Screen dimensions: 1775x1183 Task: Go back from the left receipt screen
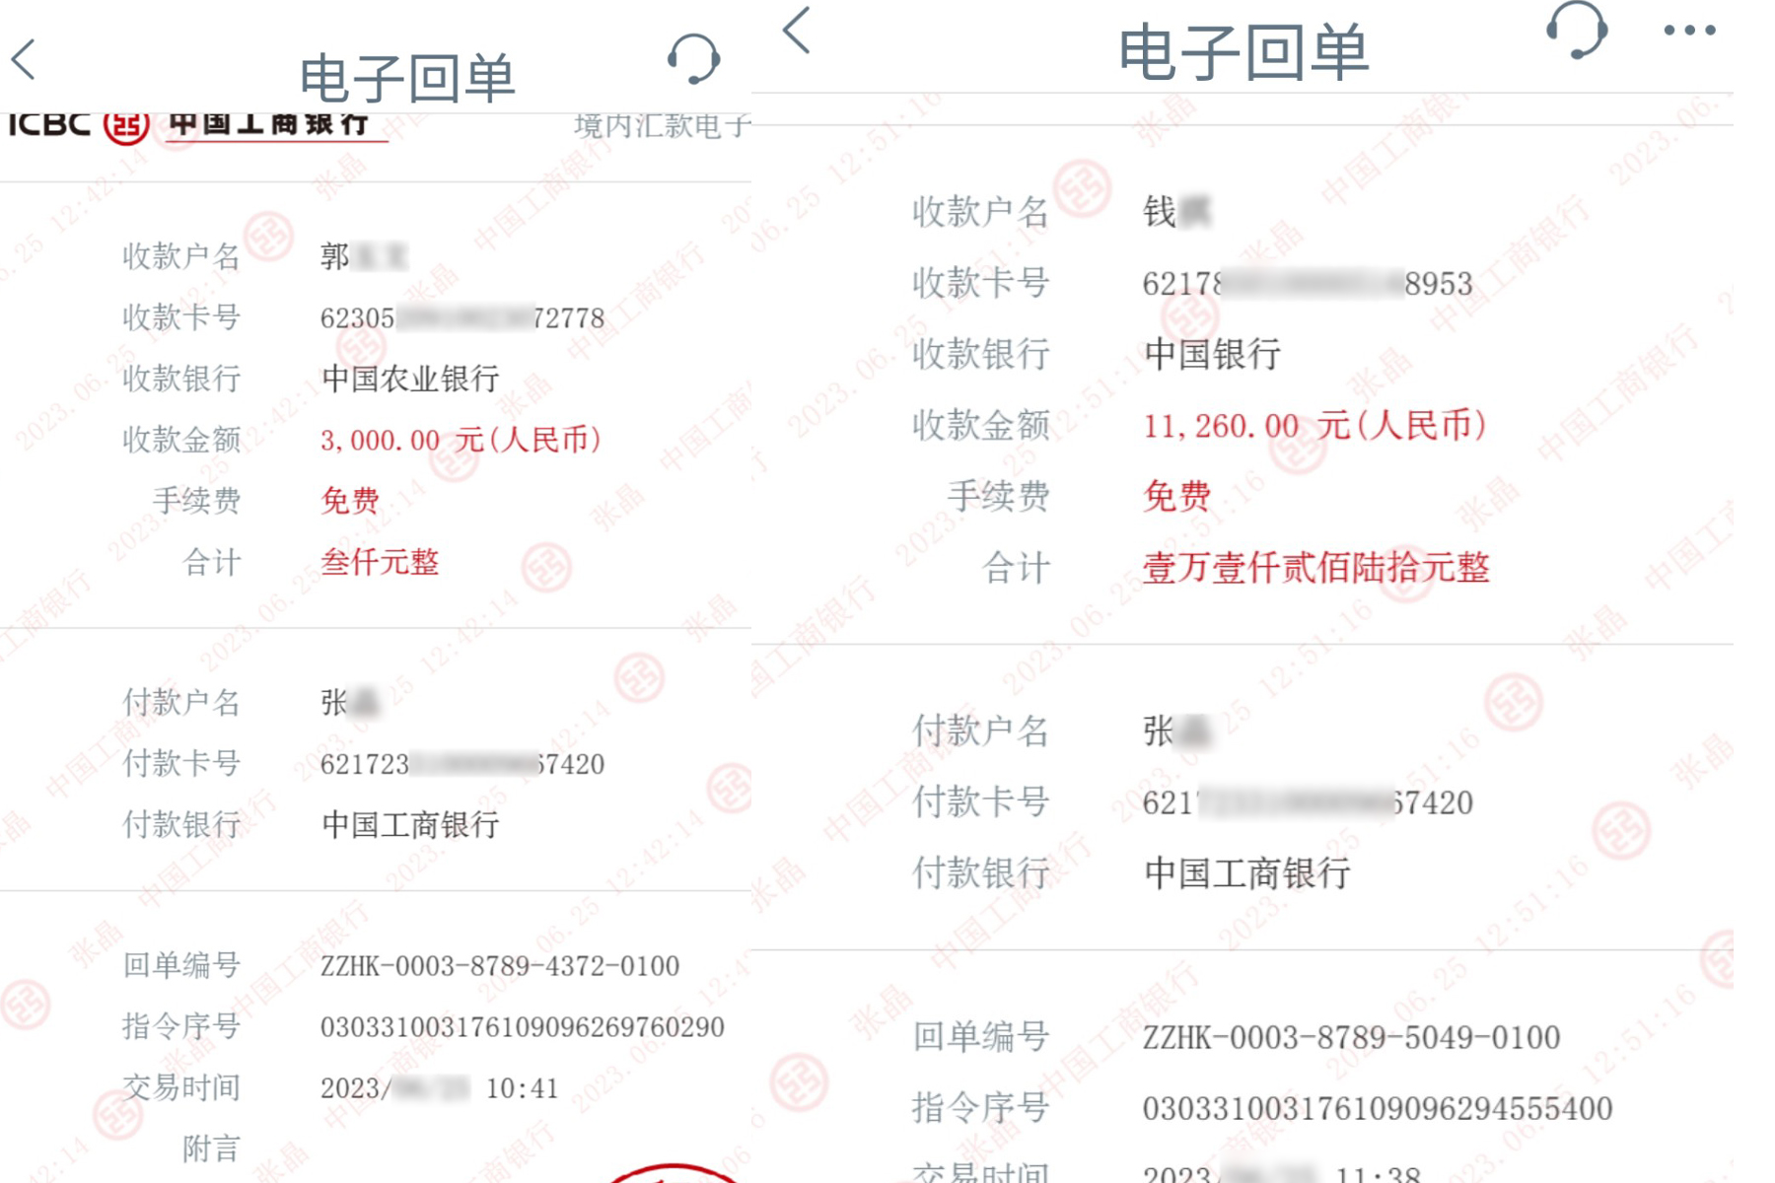click(x=24, y=59)
